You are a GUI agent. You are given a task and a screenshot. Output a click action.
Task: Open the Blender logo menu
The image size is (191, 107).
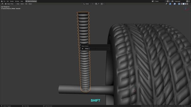click(x=2, y=1)
